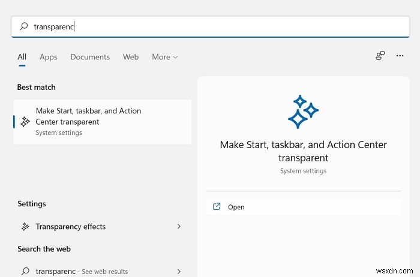Switch to the Apps tab
420x277 pixels.
(49, 57)
